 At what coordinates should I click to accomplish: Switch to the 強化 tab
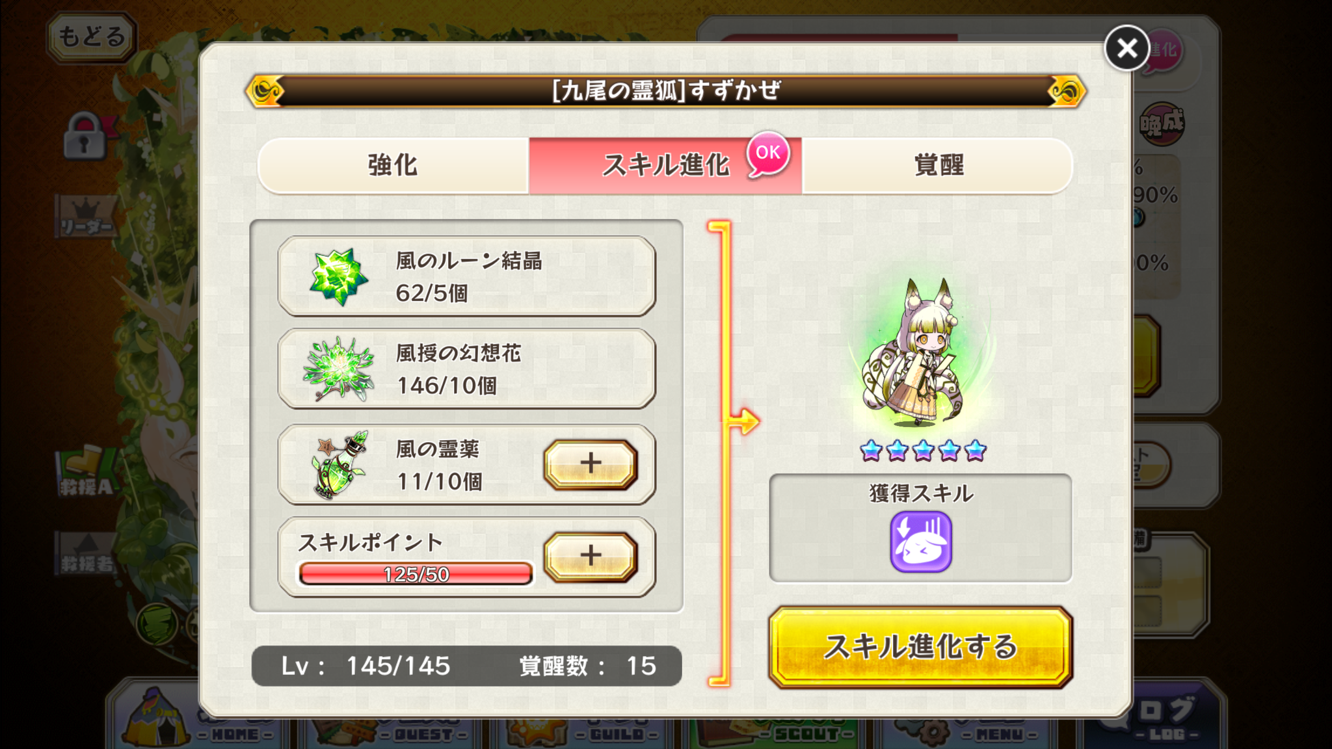pyautogui.click(x=393, y=165)
